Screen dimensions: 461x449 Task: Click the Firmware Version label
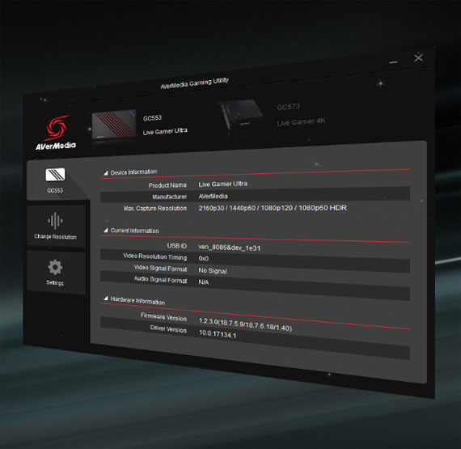163,317
